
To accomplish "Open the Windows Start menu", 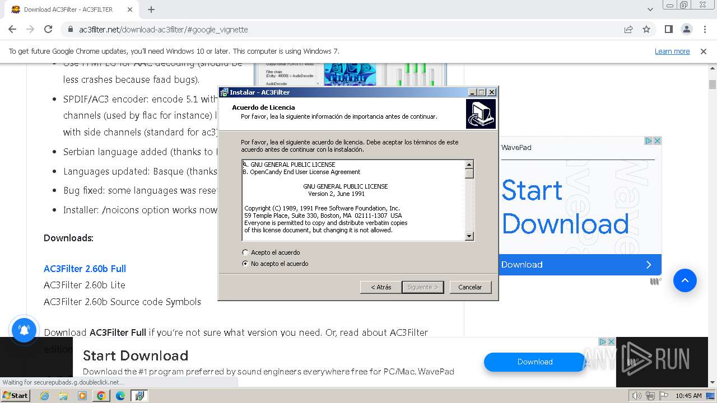I will 16,396.
